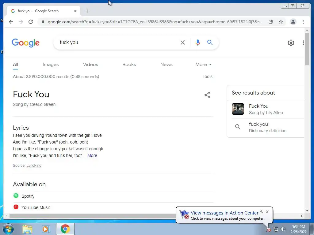Open 'fuck you Dictionary definition' result
This screenshot has width=314, height=235.
tap(268, 127)
